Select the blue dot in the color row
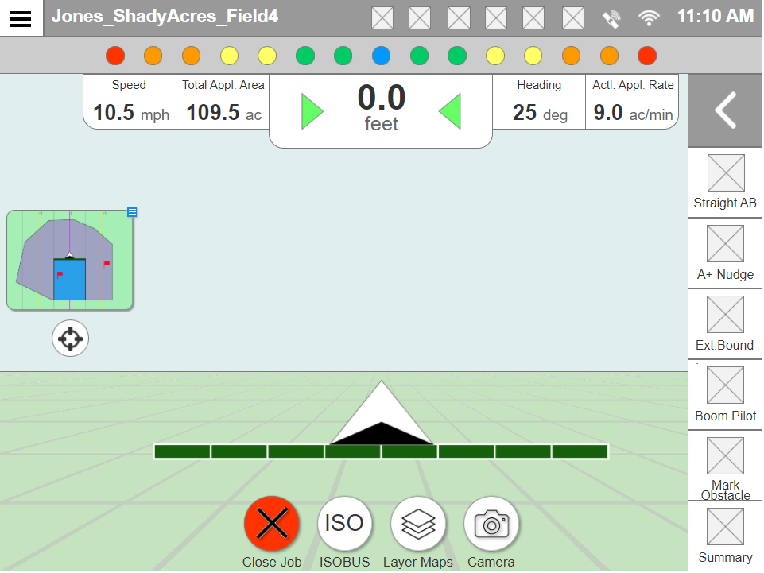This screenshot has width=764, height=573. click(x=381, y=56)
